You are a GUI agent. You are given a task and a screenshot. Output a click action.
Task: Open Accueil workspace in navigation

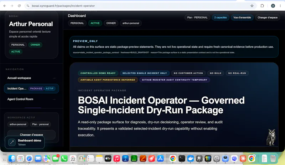tap(31, 78)
